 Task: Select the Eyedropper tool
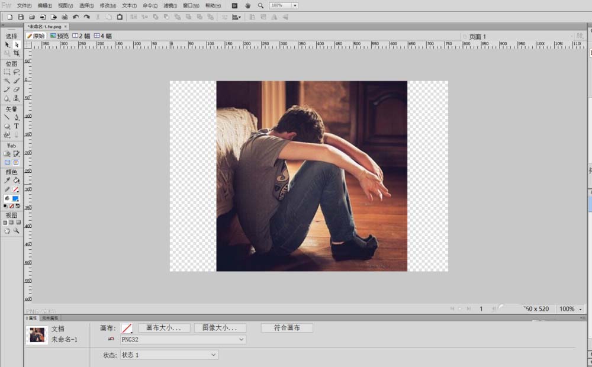point(7,180)
